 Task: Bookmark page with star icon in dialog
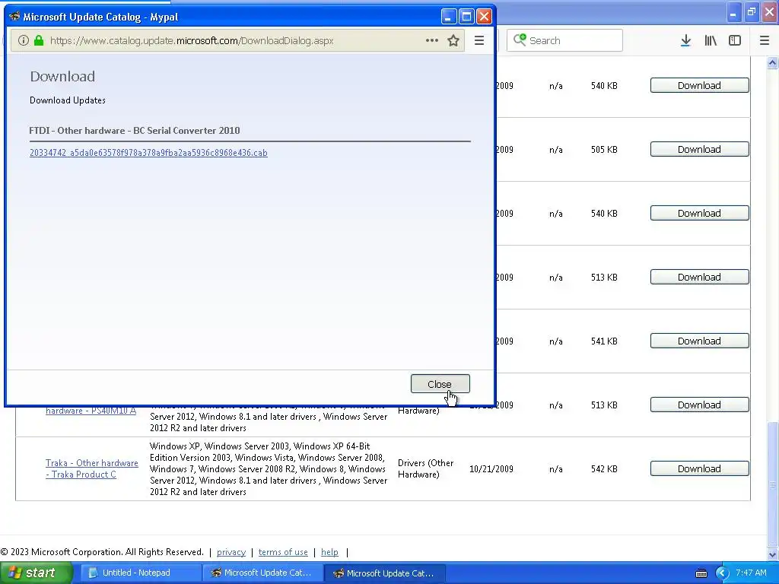coord(453,41)
